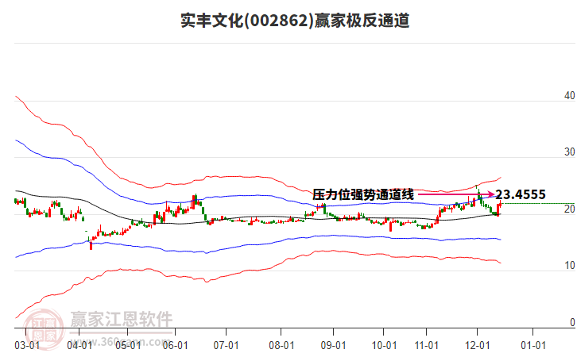Click the 10-01 date label
Image resolution: width=577 pixels, height=357 pixels.
[384, 346]
